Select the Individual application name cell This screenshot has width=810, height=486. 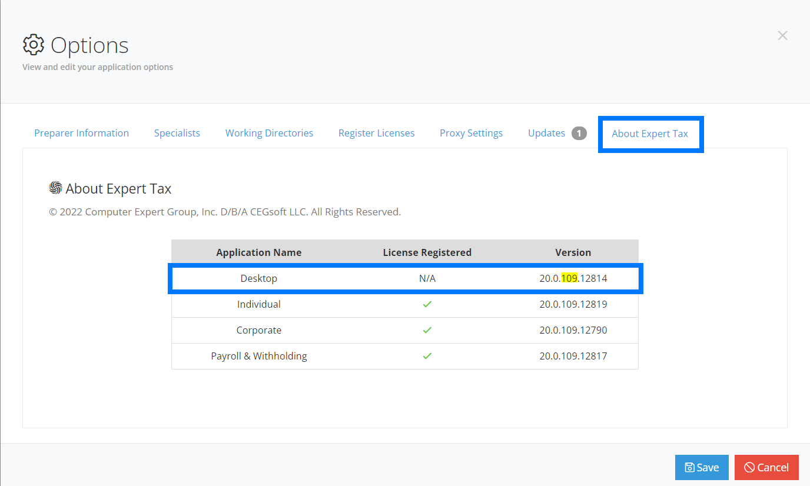pyautogui.click(x=259, y=304)
